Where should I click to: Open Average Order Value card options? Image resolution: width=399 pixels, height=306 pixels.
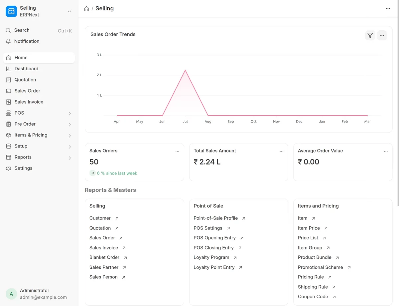point(386,151)
